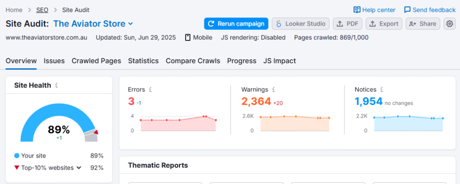460x184 pixels.
Task: Click Warnings trend chart
Action: point(295,123)
